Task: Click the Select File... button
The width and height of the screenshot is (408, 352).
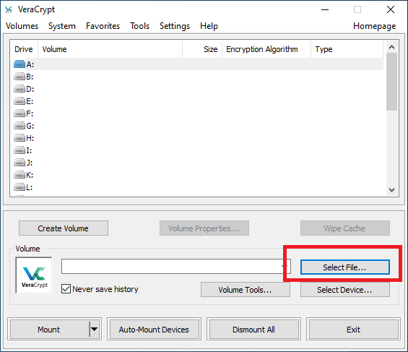Action: 344,267
